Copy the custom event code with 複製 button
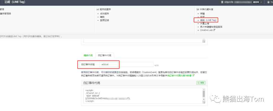Viewport: 273px width, 111px height. click(x=201, y=83)
